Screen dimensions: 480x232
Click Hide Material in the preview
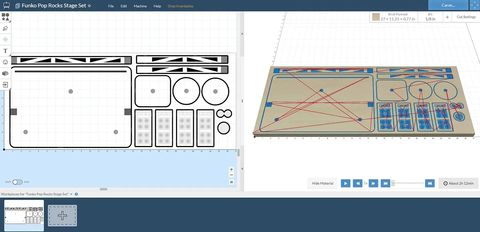tap(322, 183)
